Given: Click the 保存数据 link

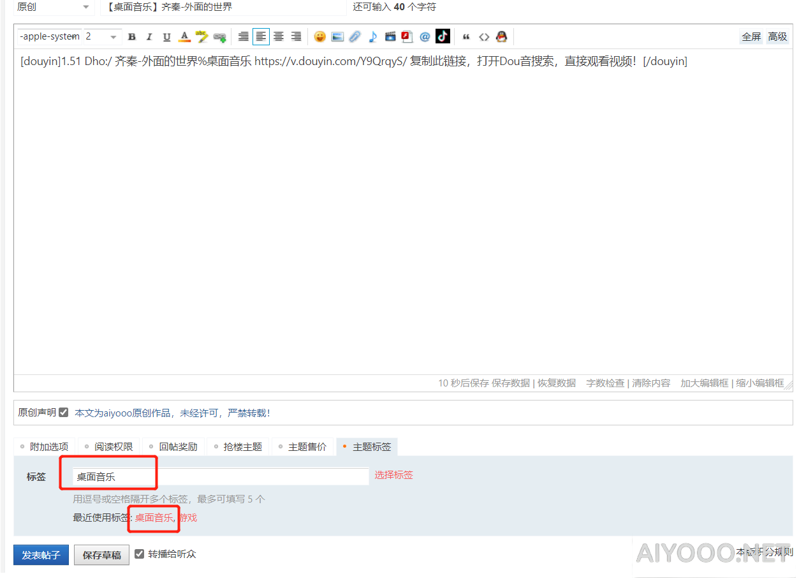Looking at the screenshot, I should click(x=511, y=383).
